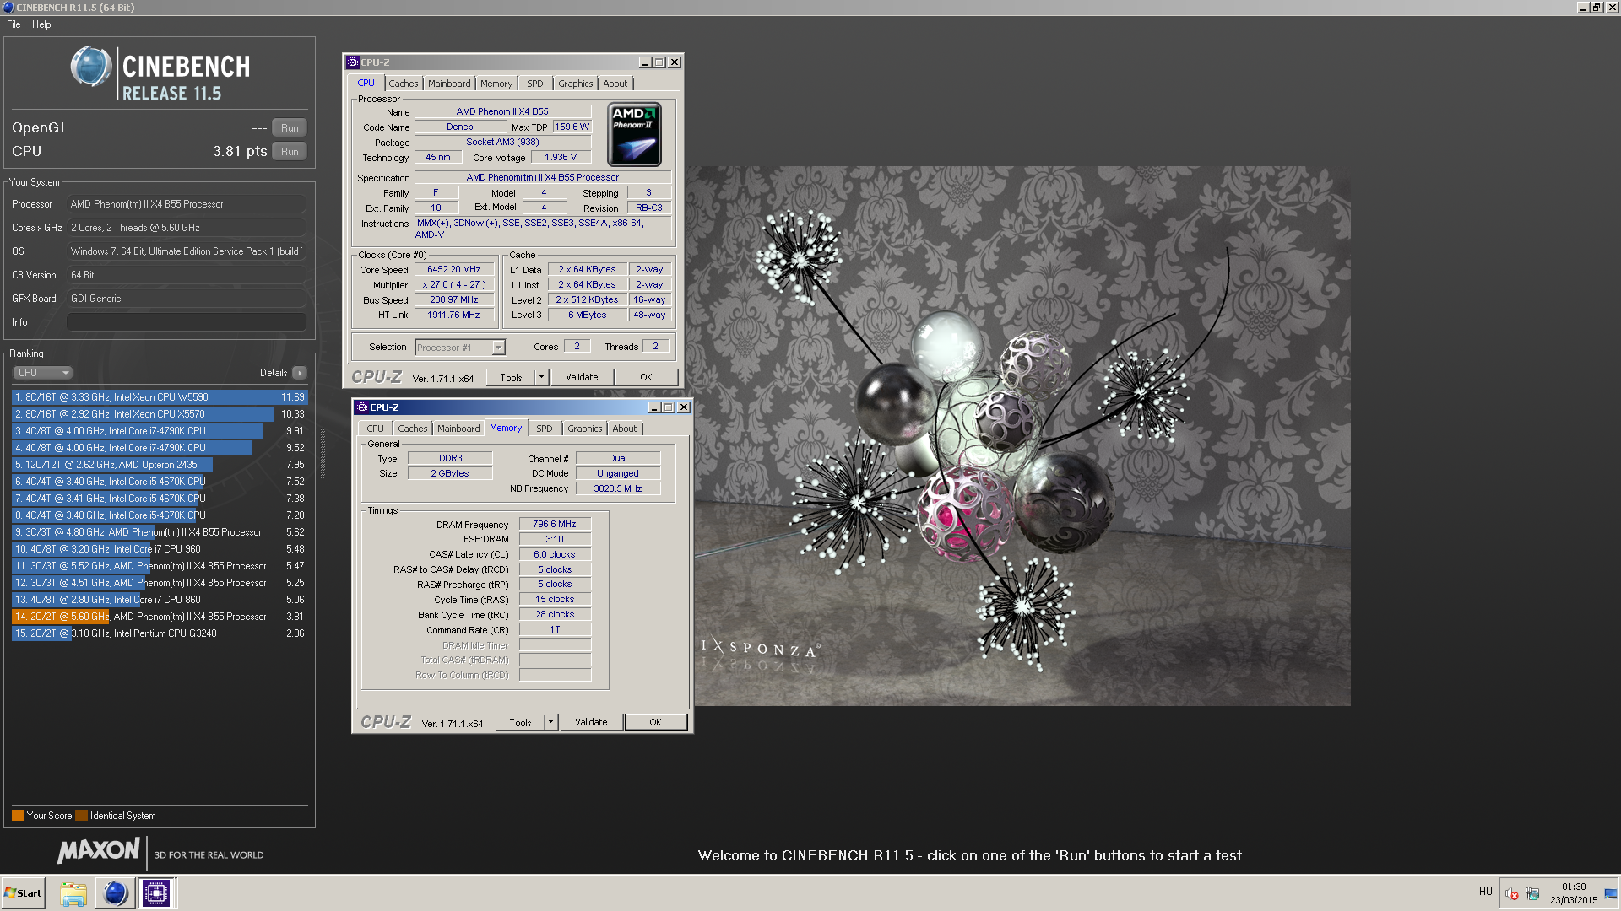Run the CPU benchmark test
This screenshot has height=911, width=1621.
tap(290, 152)
